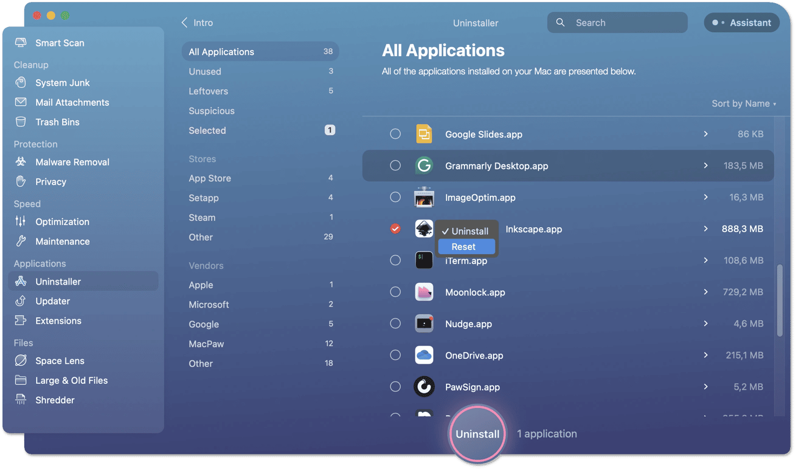Click the Search input field
This screenshot has width=795, height=469.
pyautogui.click(x=617, y=23)
